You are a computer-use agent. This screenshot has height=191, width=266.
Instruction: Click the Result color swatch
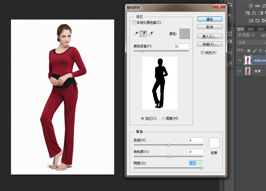pyautogui.click(x=214, y=143)
